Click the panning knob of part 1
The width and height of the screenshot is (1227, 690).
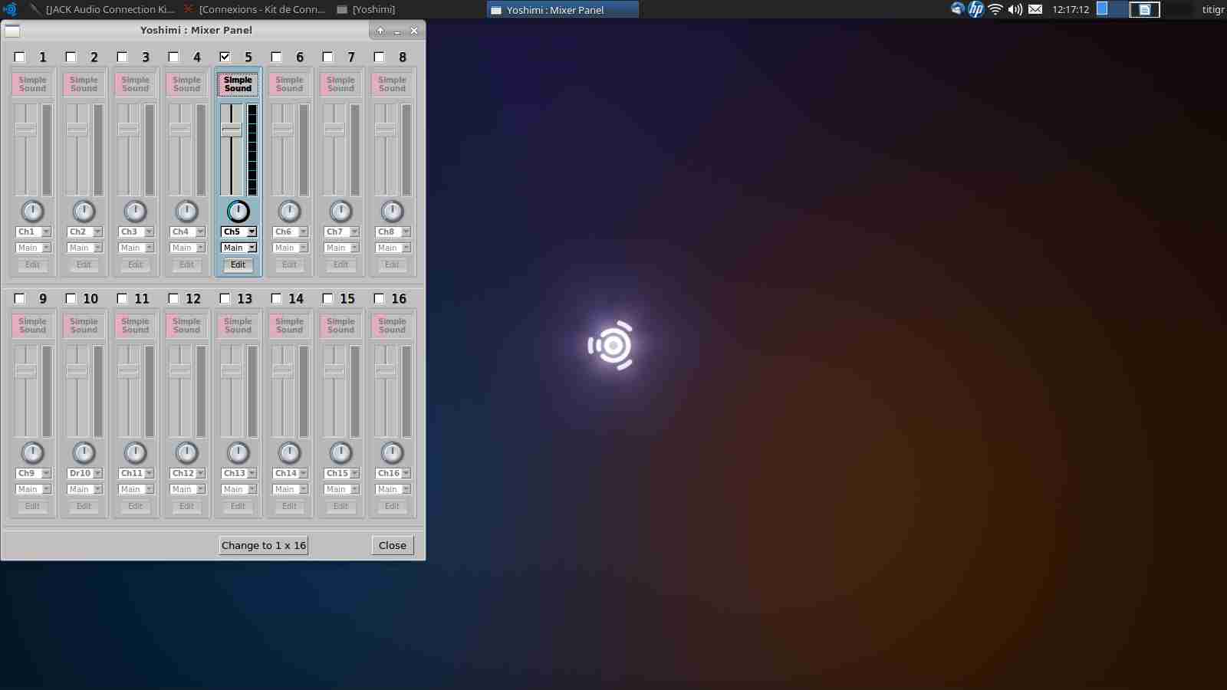pos(32,211)
